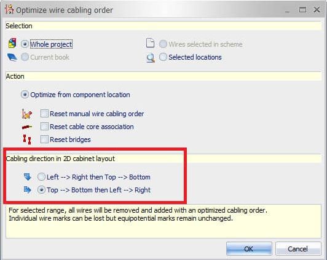The height and width of the screenshot is (260, 327).
Task: Click the Wires selected in scheme page icon
Action: tap(150, 43)
